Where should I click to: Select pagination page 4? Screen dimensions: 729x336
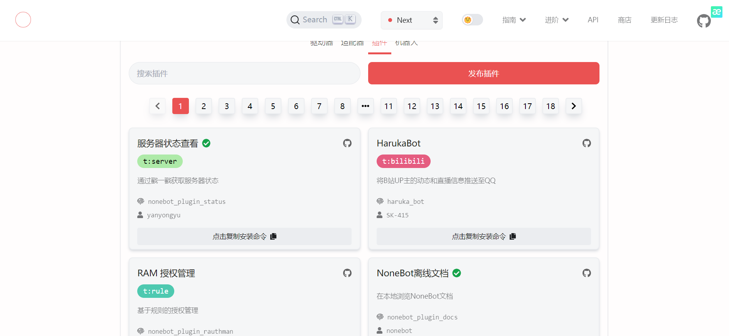pyautogui.click(x=250, y=106)
